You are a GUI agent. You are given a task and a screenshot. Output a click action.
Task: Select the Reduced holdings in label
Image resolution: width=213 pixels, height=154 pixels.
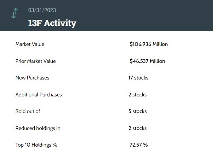point(38,128)
